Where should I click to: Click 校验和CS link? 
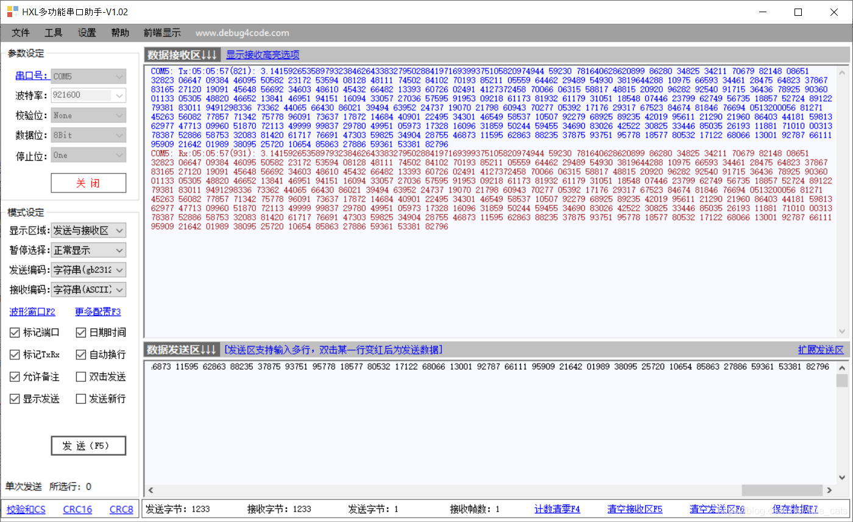[26, 509]
